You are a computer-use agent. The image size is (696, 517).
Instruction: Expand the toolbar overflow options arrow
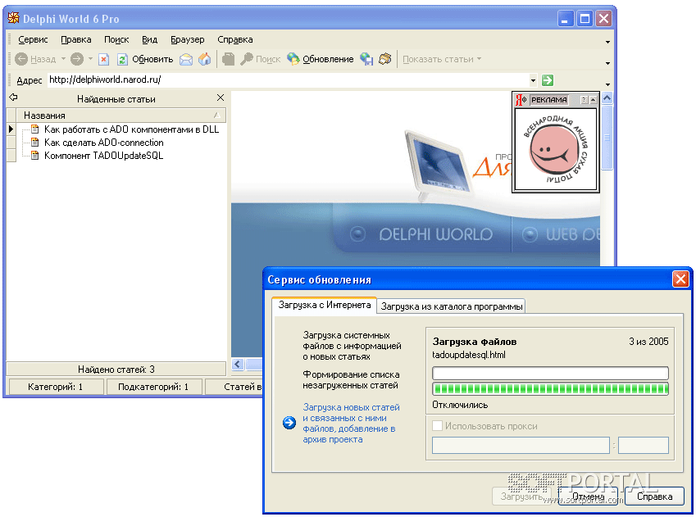pos(607,63)
